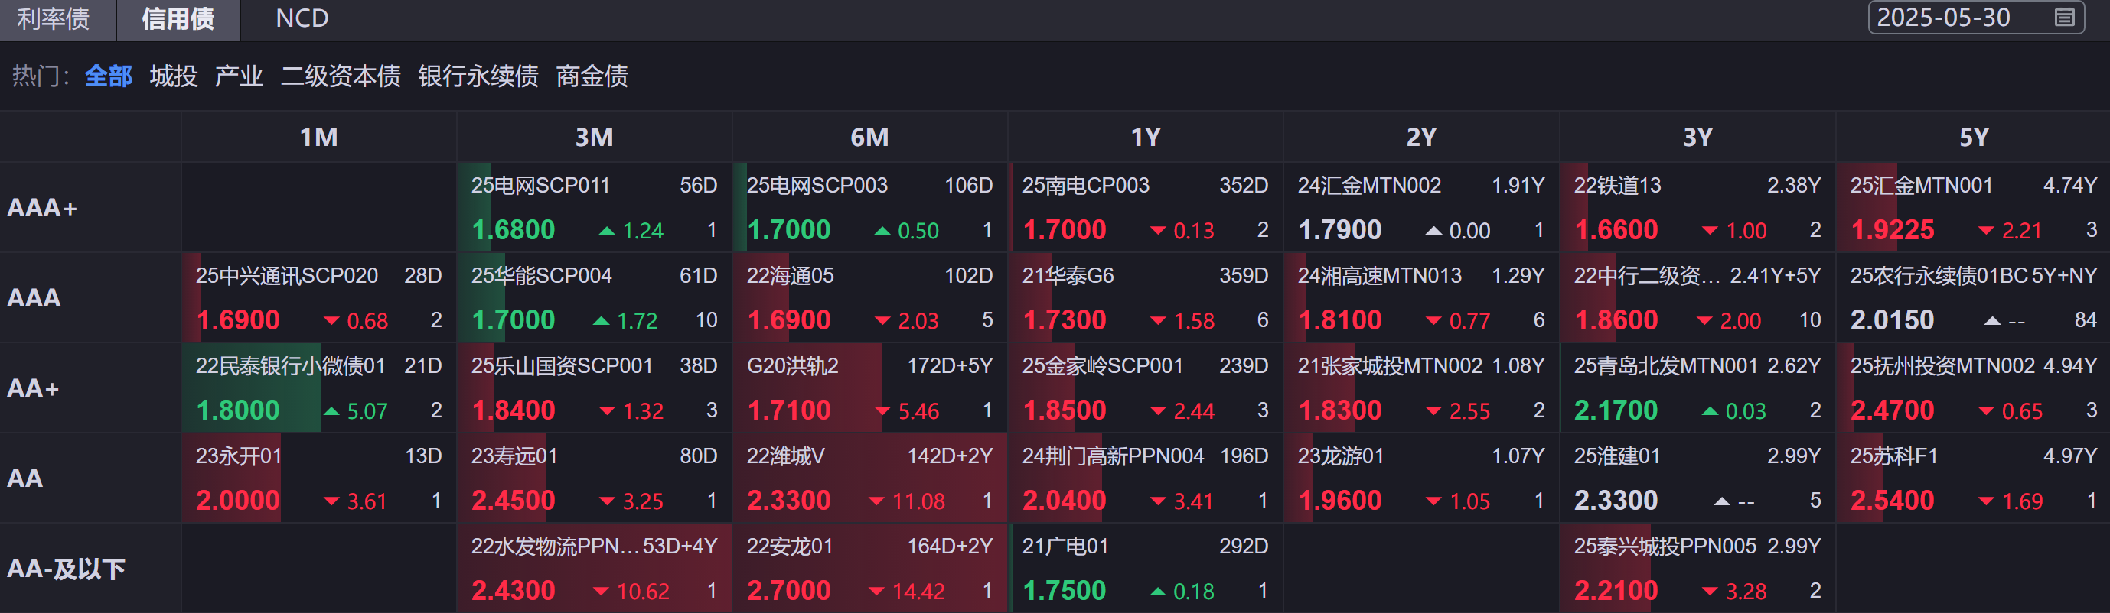The image size is (2110, 613).
Task: Open the 25电网SCP011 bond cell
Action: pos(594,208)
